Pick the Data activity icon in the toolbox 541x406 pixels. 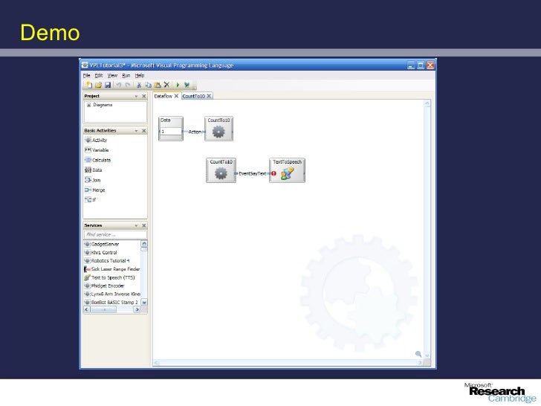coord(88,170)
